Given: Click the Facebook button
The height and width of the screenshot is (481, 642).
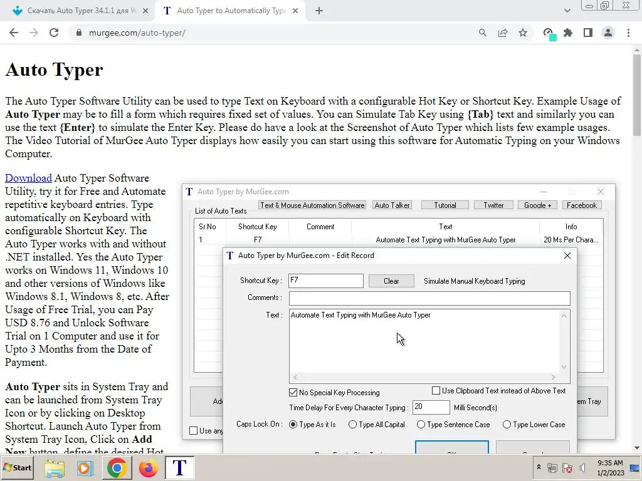Looking at the screenshot, I should (x=582, y=205).
